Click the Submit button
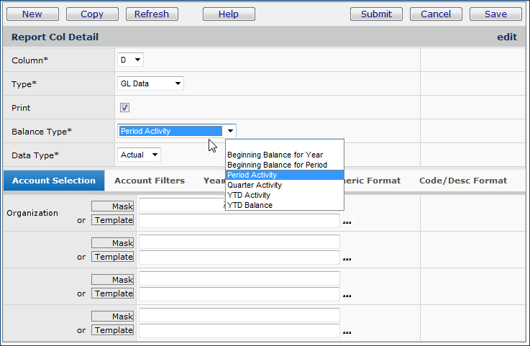This screenshot has width=530, height=346. [376, 14]
